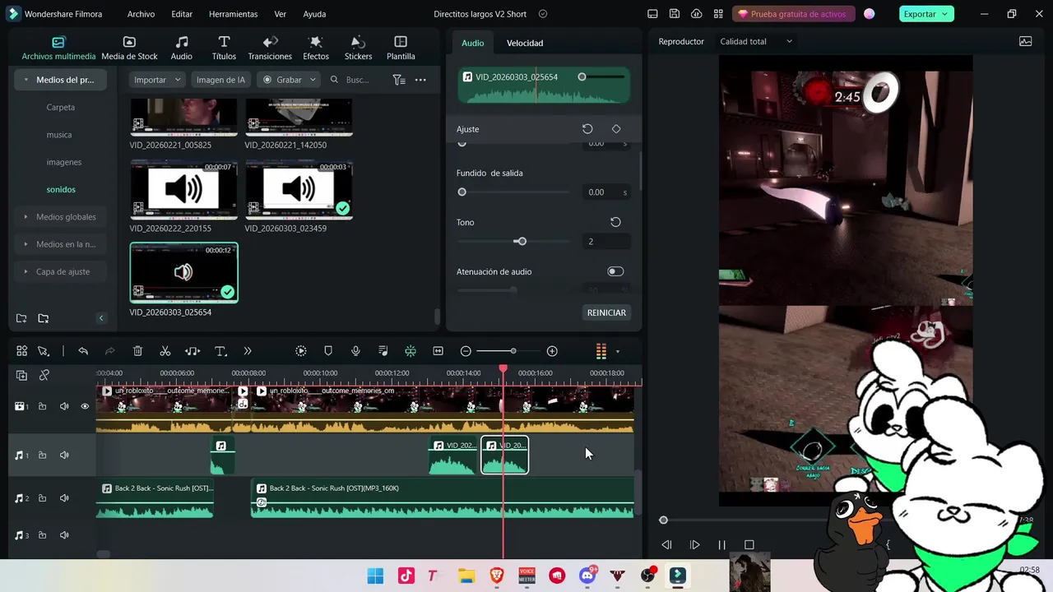Lock audio track 1 with the padlock icon

[x=42, y=456]
